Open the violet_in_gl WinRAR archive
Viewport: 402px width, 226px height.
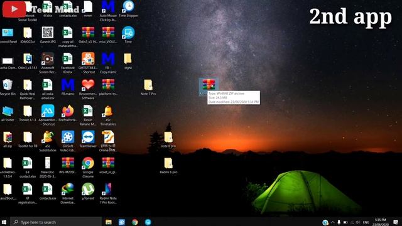click(108, 166)
